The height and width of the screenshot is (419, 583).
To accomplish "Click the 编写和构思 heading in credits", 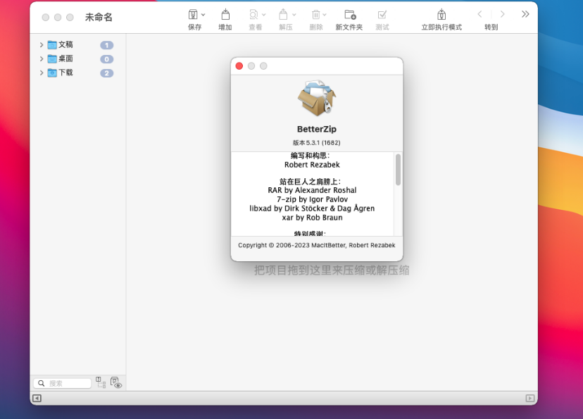I will click(x=310, y=156).
